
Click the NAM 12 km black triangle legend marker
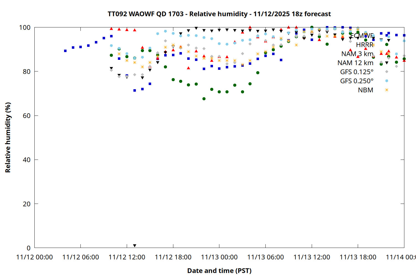coord(387,63)
